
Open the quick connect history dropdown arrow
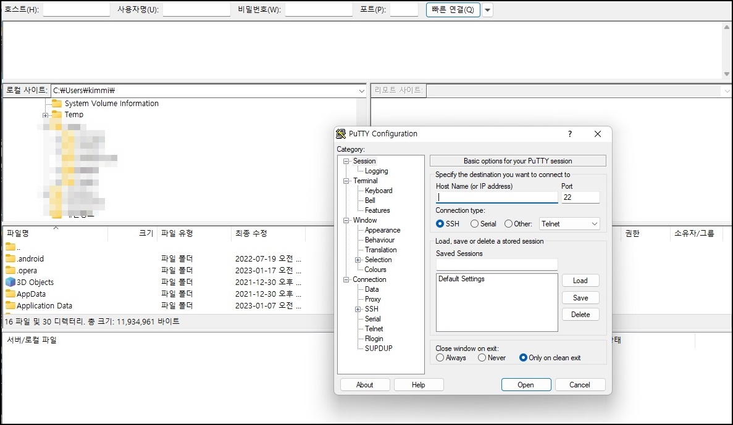point(487,10)
